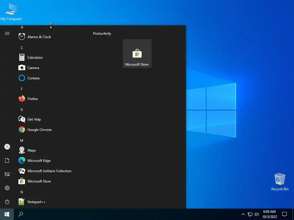
Task: Open the Action Center notifications icon
Action: point(285,214)
